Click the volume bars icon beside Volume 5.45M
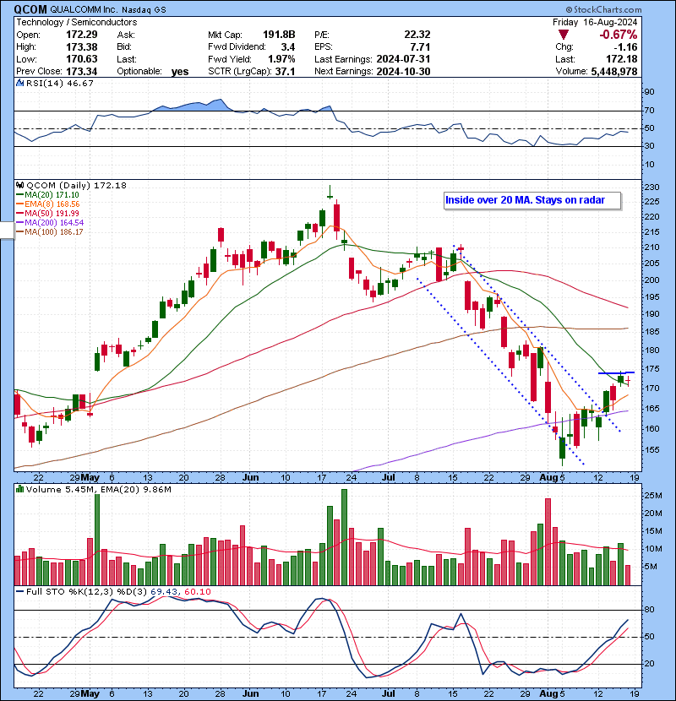676x701 pixels. click(x=19, y=489)
